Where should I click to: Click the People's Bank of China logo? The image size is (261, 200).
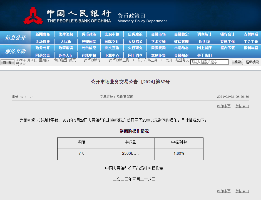[x=33, y=16]
